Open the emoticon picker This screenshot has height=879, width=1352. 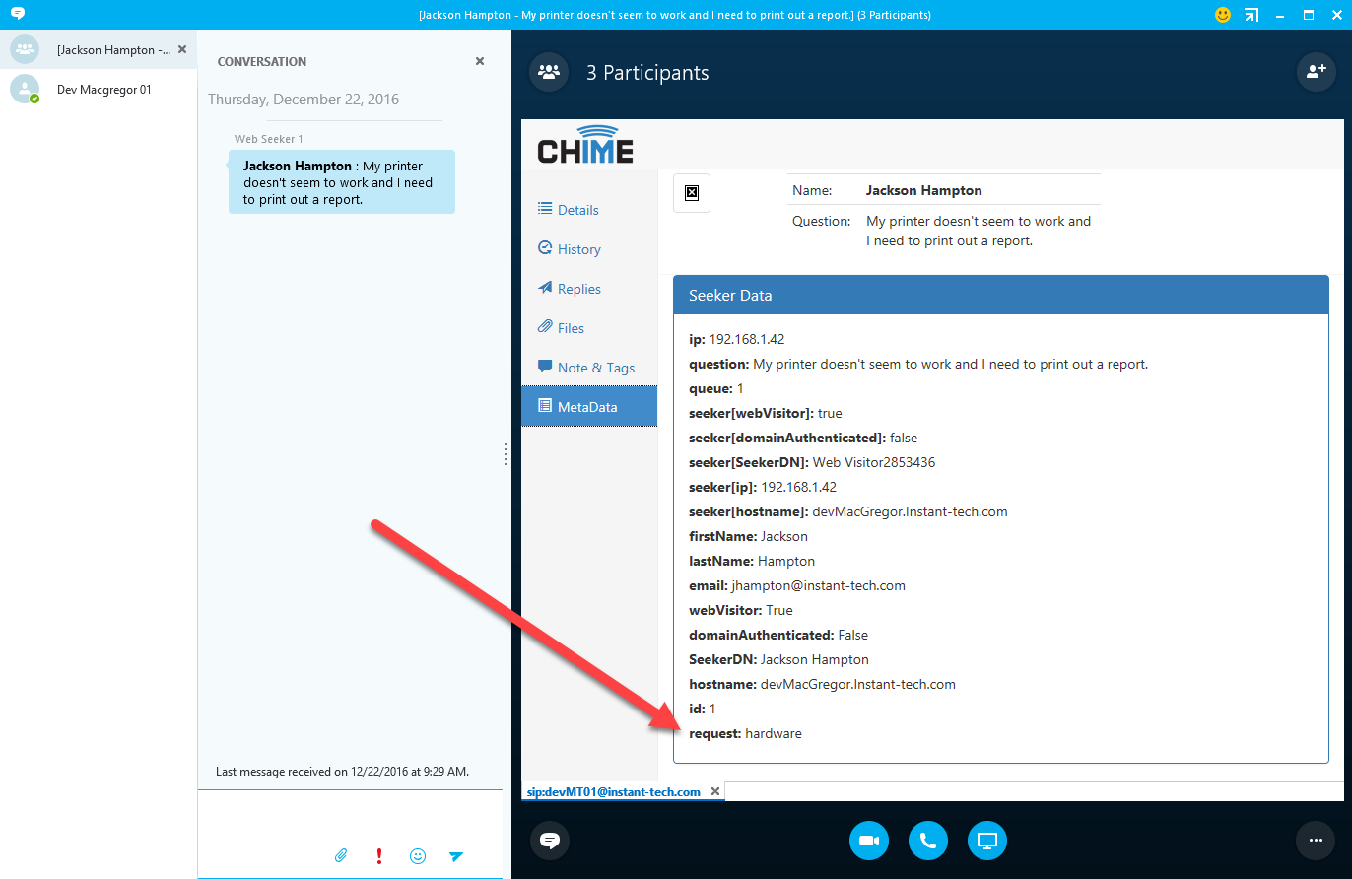pos(418,856)
